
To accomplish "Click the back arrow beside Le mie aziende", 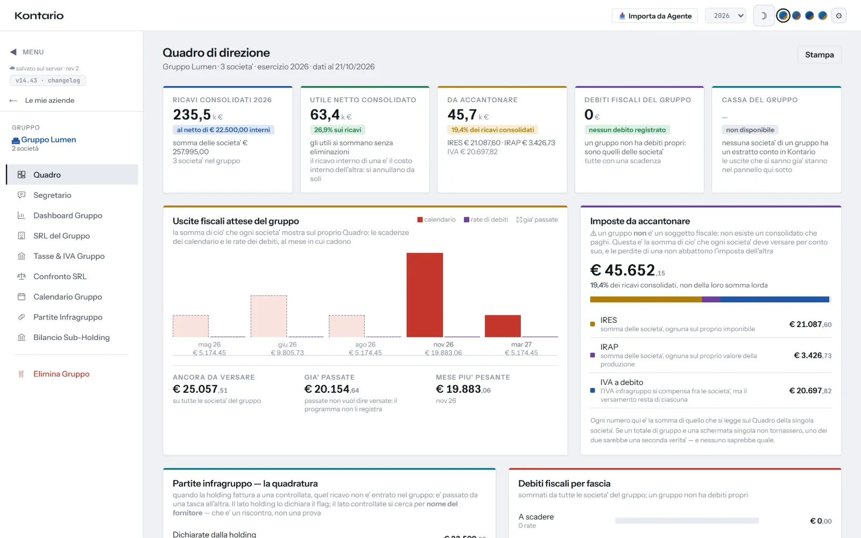I will 13,101.
